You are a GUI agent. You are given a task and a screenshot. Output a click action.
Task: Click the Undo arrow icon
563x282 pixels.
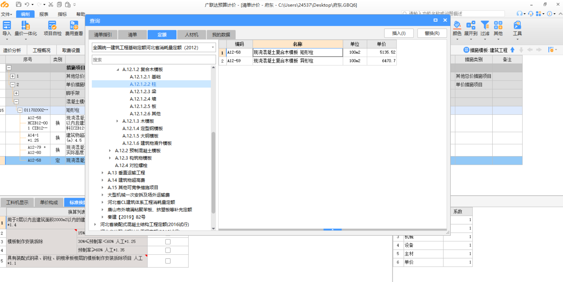pyautogui.click(x=27, y=4)
